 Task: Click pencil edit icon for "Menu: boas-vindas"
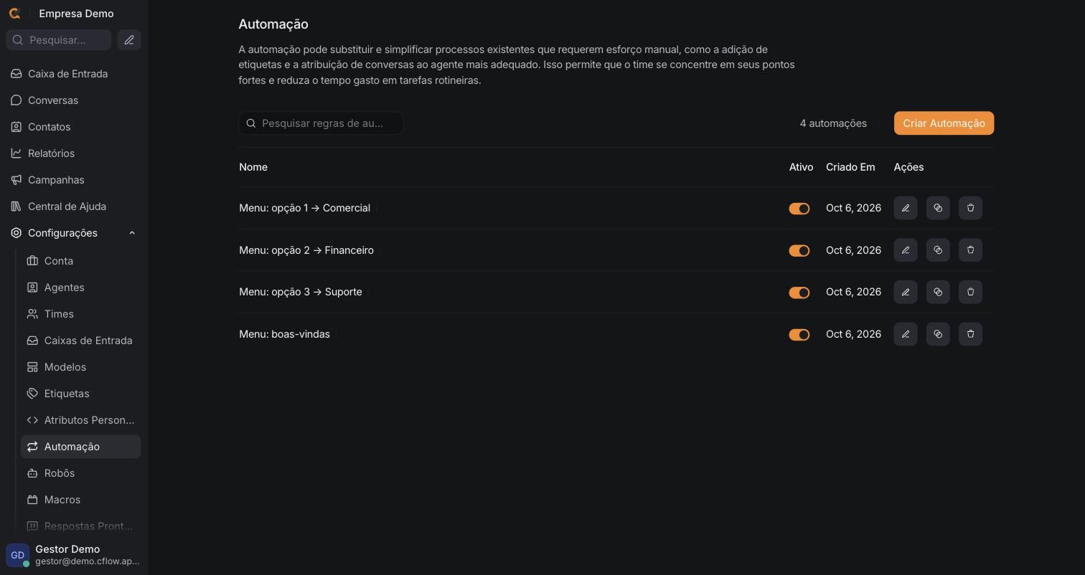pyautogui.click(x=905, y=334)
